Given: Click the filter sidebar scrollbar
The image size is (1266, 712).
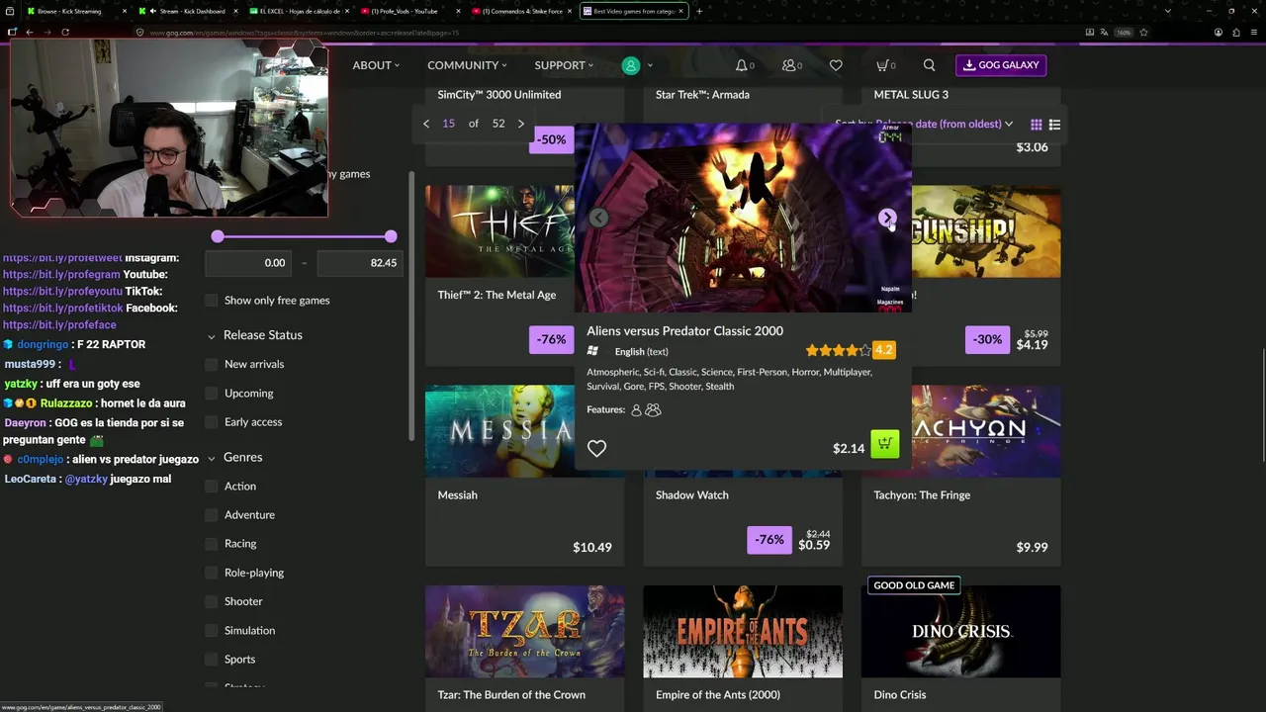Looking at the screenshot, I should click(412, 306).
